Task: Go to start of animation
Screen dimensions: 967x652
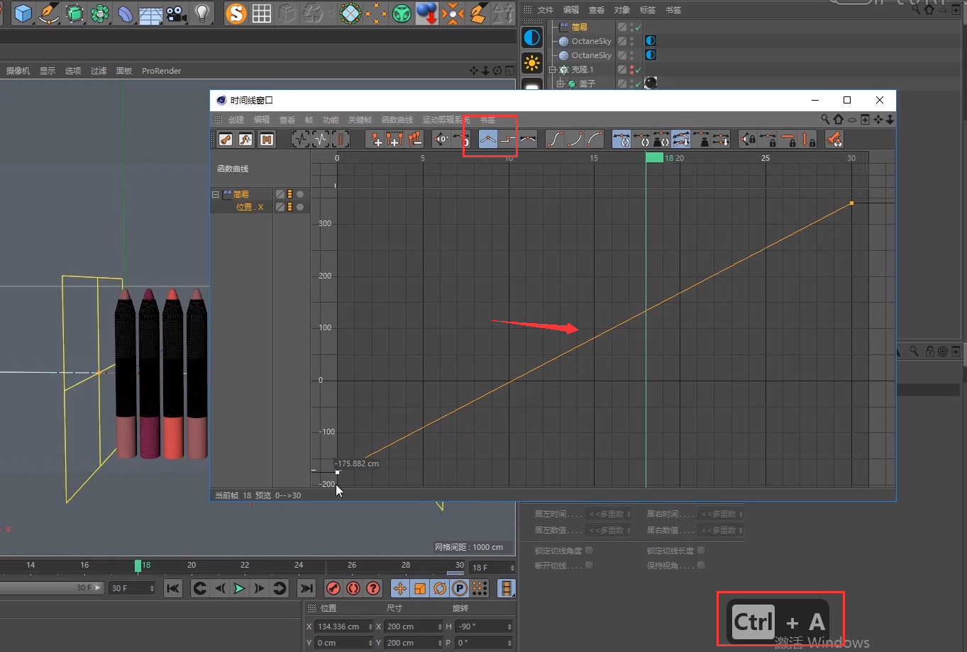Action: coord(173,588)
